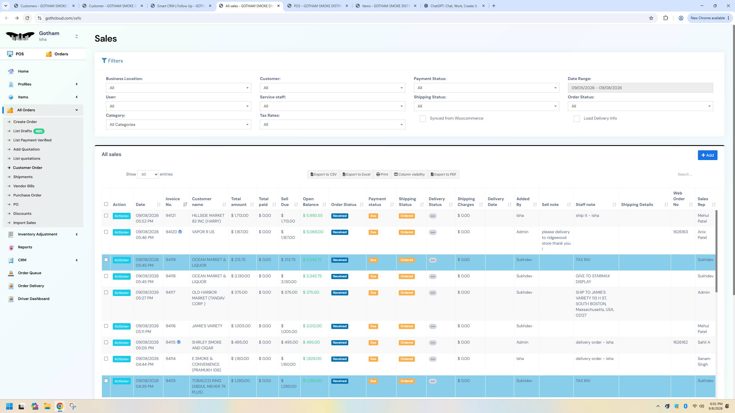Open the POS icon in the sidebar
The height and width of the screenshot is (413, 735).
(x=10, y=54)
